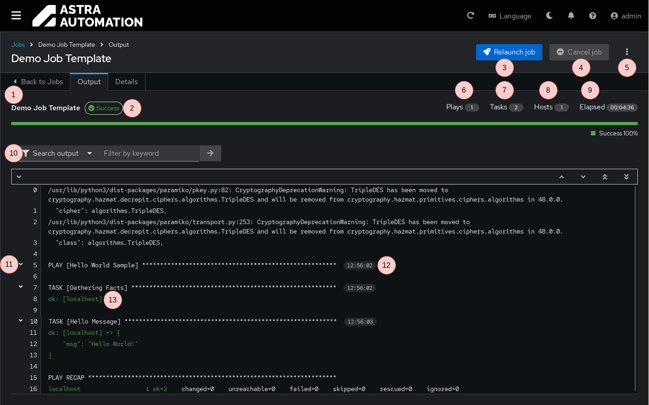
Task: Click the Jobs breadcrumb link
Action: click(18, 45)
